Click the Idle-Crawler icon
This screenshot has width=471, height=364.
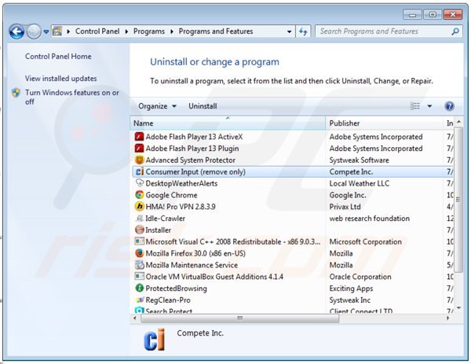(x=140, y=218)
